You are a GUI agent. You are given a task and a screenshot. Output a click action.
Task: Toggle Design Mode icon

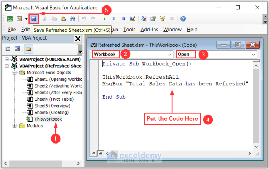[x=133, y=18]
